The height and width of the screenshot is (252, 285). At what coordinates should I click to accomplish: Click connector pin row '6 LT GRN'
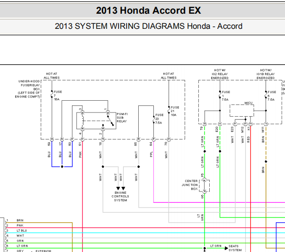point(17,246)
